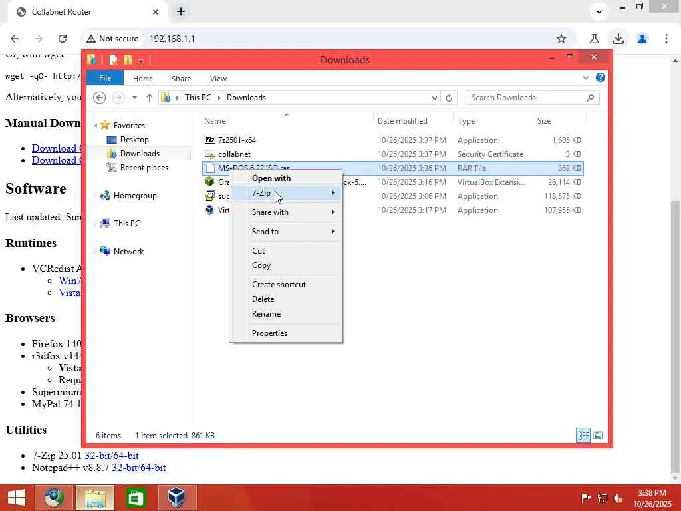
Task: Click the VirtualBox Extension type cell
Action: (x=491, y=182)
